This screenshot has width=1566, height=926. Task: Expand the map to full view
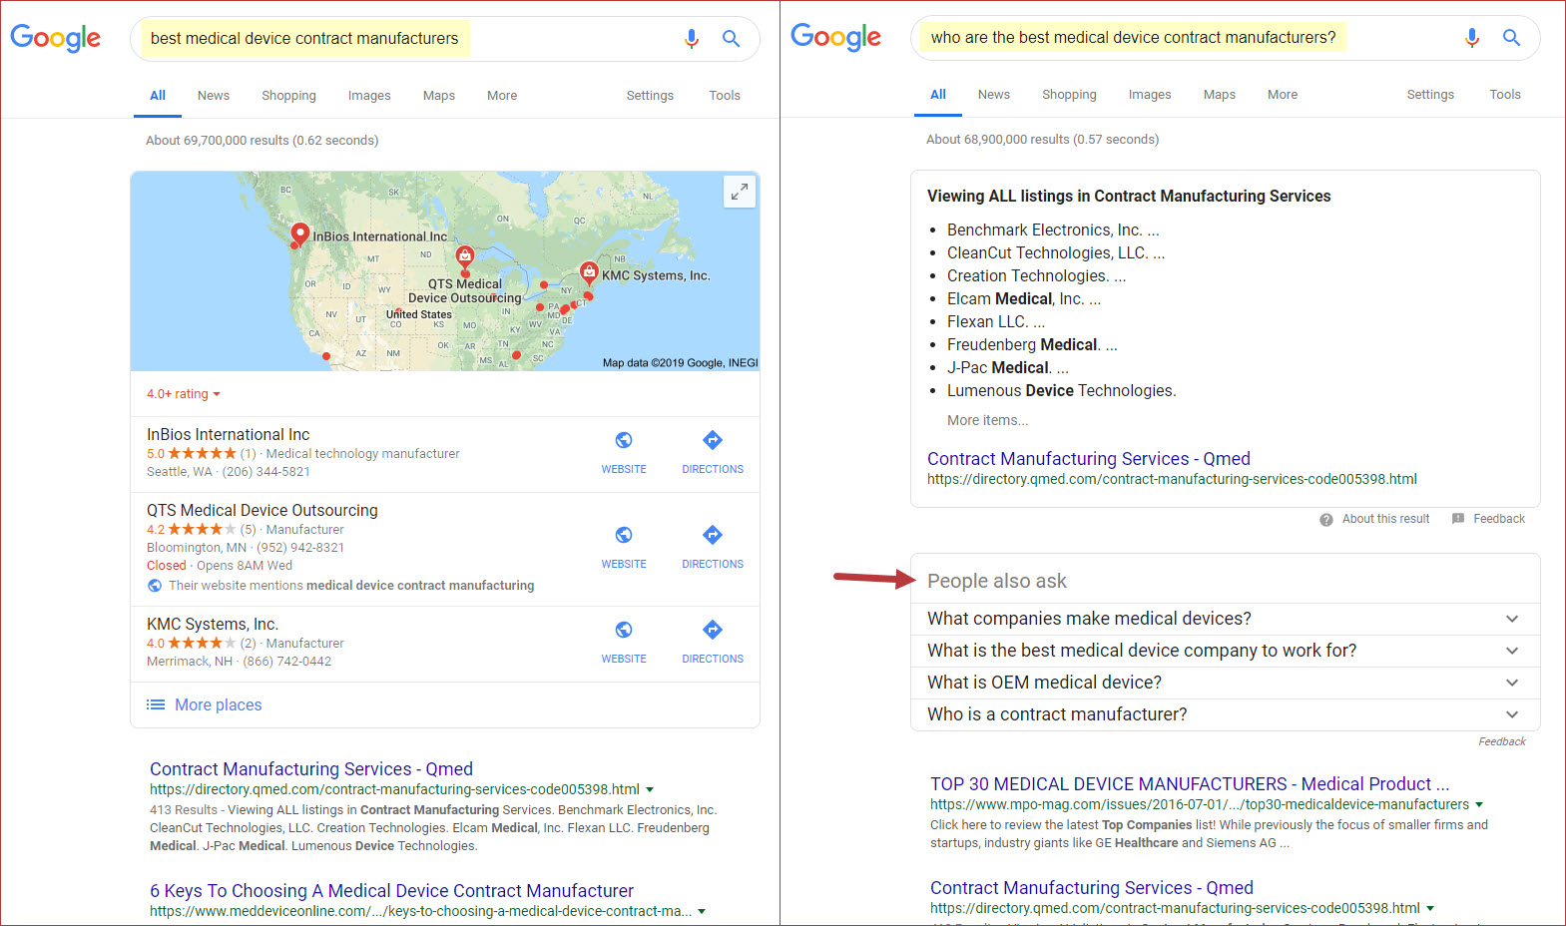(x=740, y=192)
